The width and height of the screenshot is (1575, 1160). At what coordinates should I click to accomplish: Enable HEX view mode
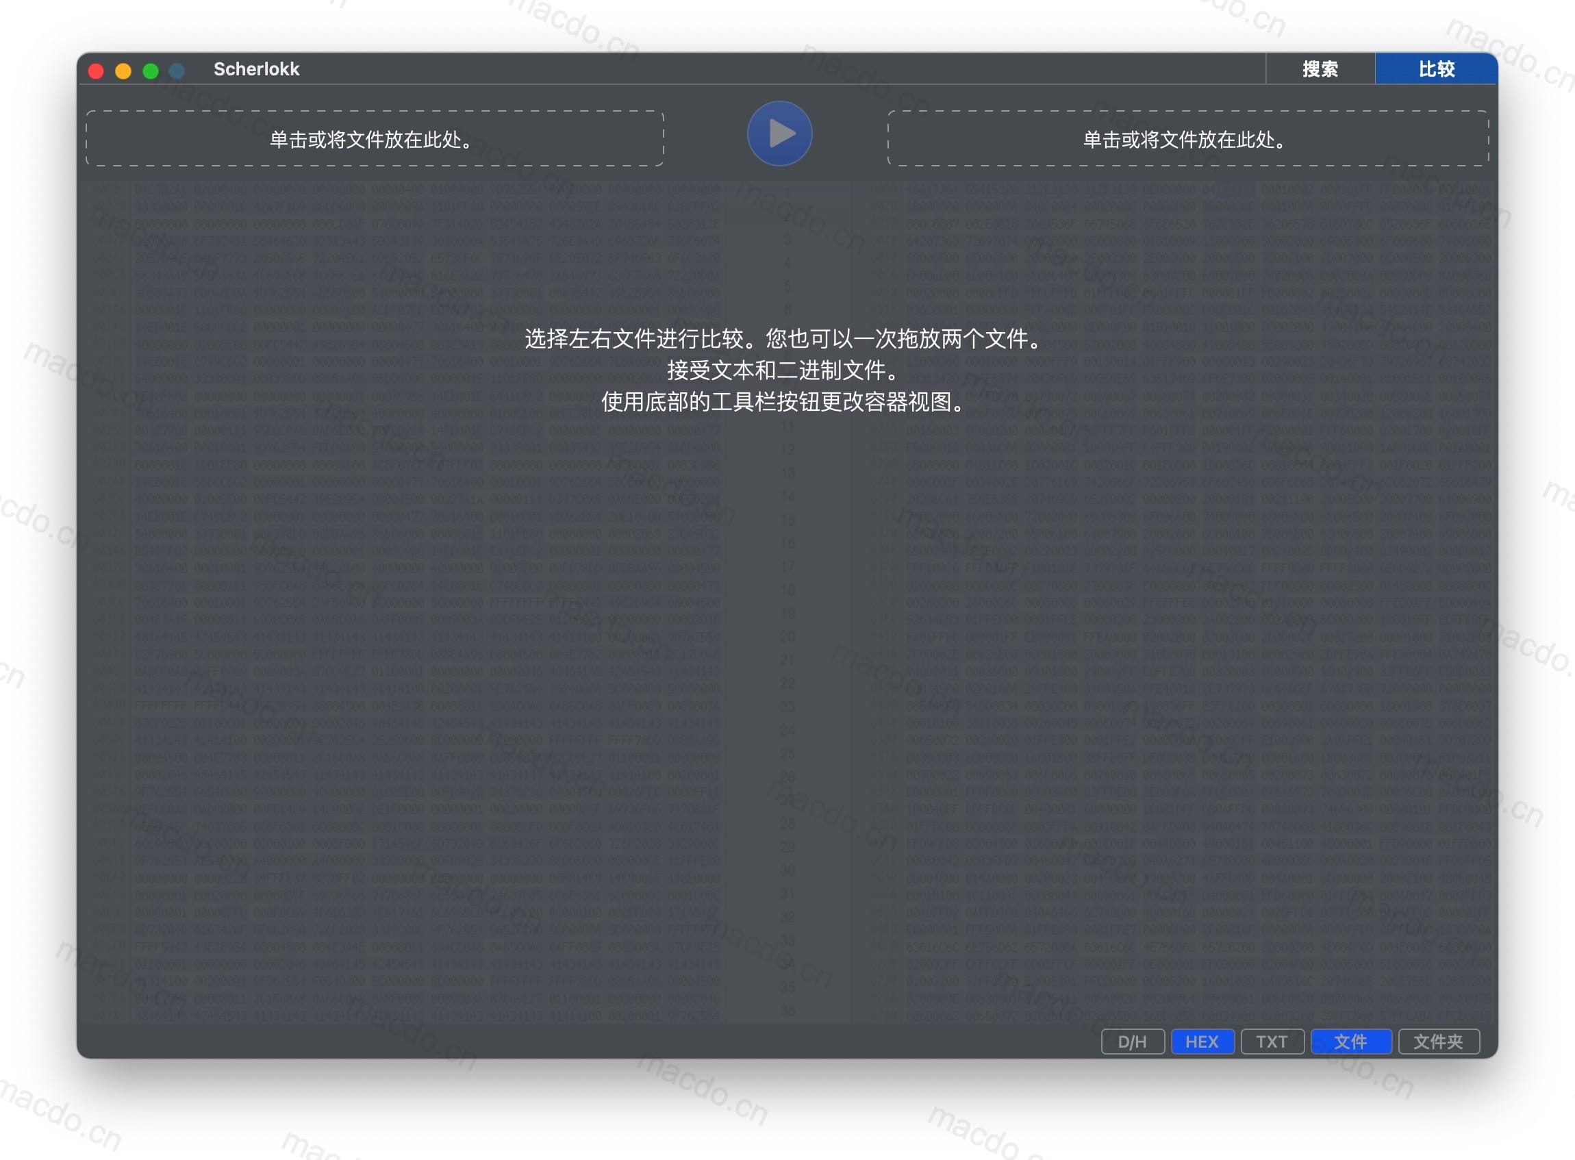pyautogui.click(x=1202, y=1042)
